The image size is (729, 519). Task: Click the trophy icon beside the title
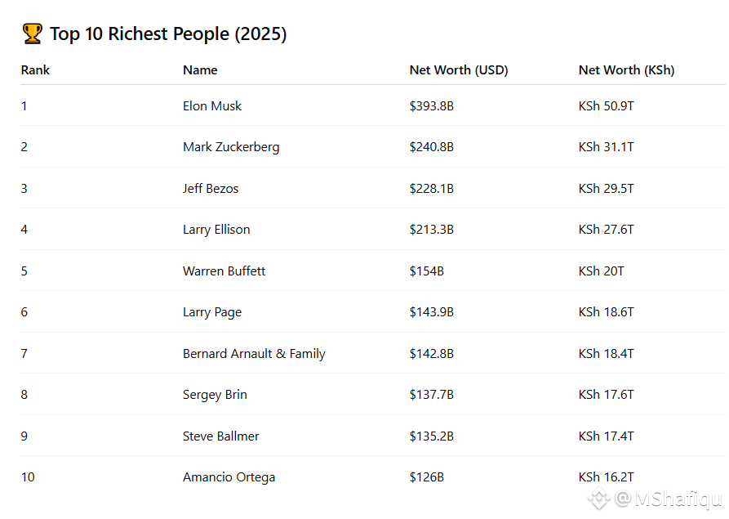pos(32,34)
